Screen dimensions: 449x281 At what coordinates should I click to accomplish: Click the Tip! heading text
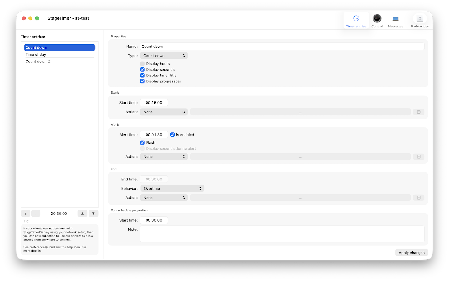27,221
